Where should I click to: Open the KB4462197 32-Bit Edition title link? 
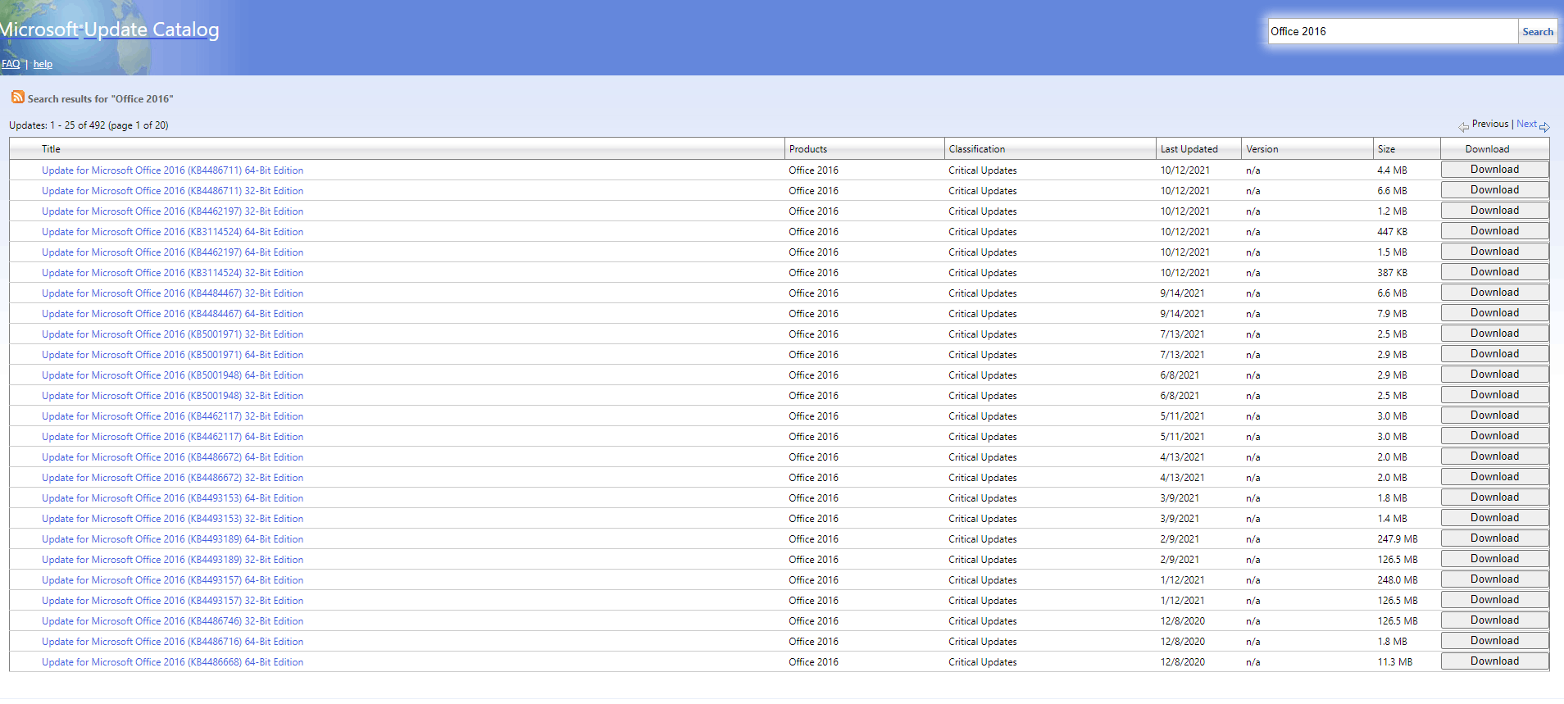173,211
